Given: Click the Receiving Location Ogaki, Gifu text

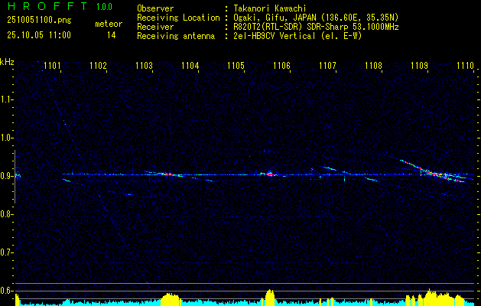Looking at the screenshot, I should [x=316, y=18].
